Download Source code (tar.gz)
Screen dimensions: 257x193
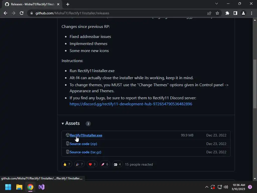85,152
